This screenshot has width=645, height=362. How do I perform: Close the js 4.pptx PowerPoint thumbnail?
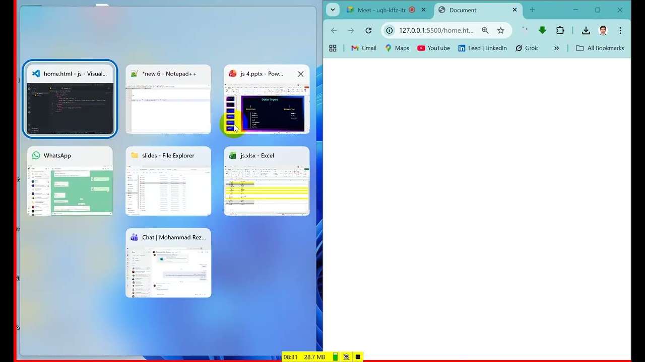pos(301,74)
